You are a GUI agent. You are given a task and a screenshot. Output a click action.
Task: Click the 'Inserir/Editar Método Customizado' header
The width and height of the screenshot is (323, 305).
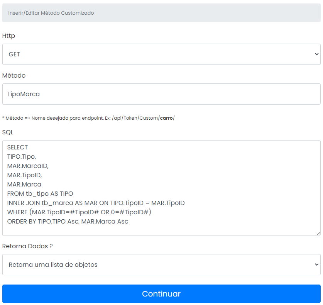click(x=51, y=13)
